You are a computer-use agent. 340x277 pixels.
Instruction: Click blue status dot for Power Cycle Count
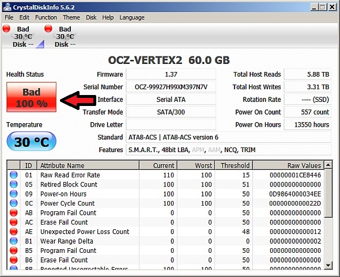[x=13, y=203]
